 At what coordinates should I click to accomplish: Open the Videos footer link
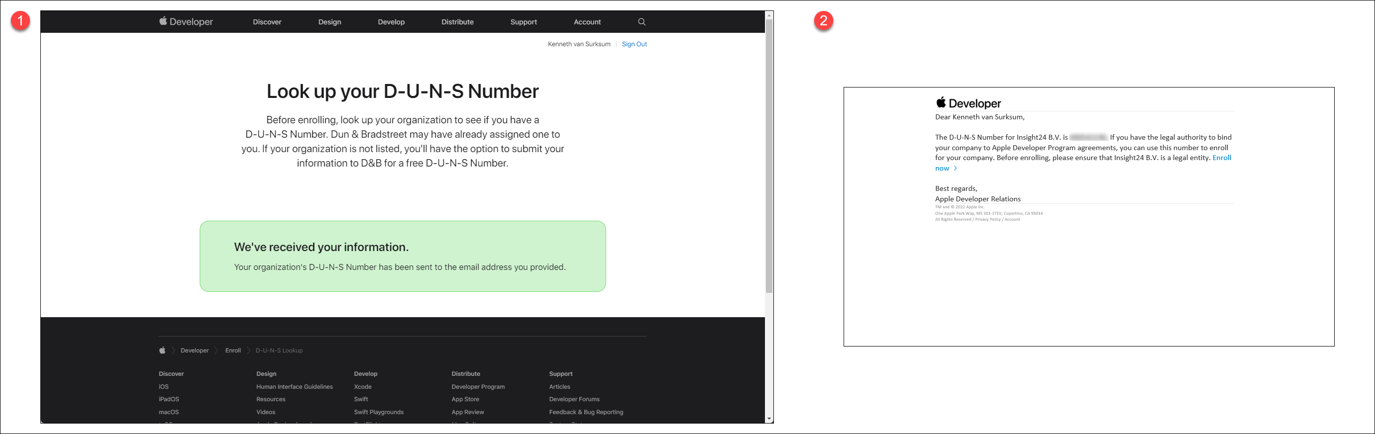pos(266,412)
